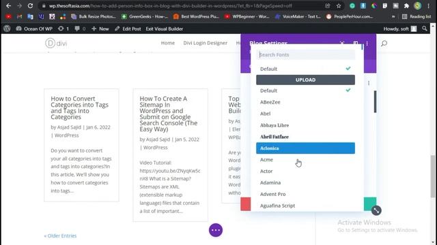Open Bulk Resize Photos bookmark
The image size is (437, 245).
tap(94, 16)
